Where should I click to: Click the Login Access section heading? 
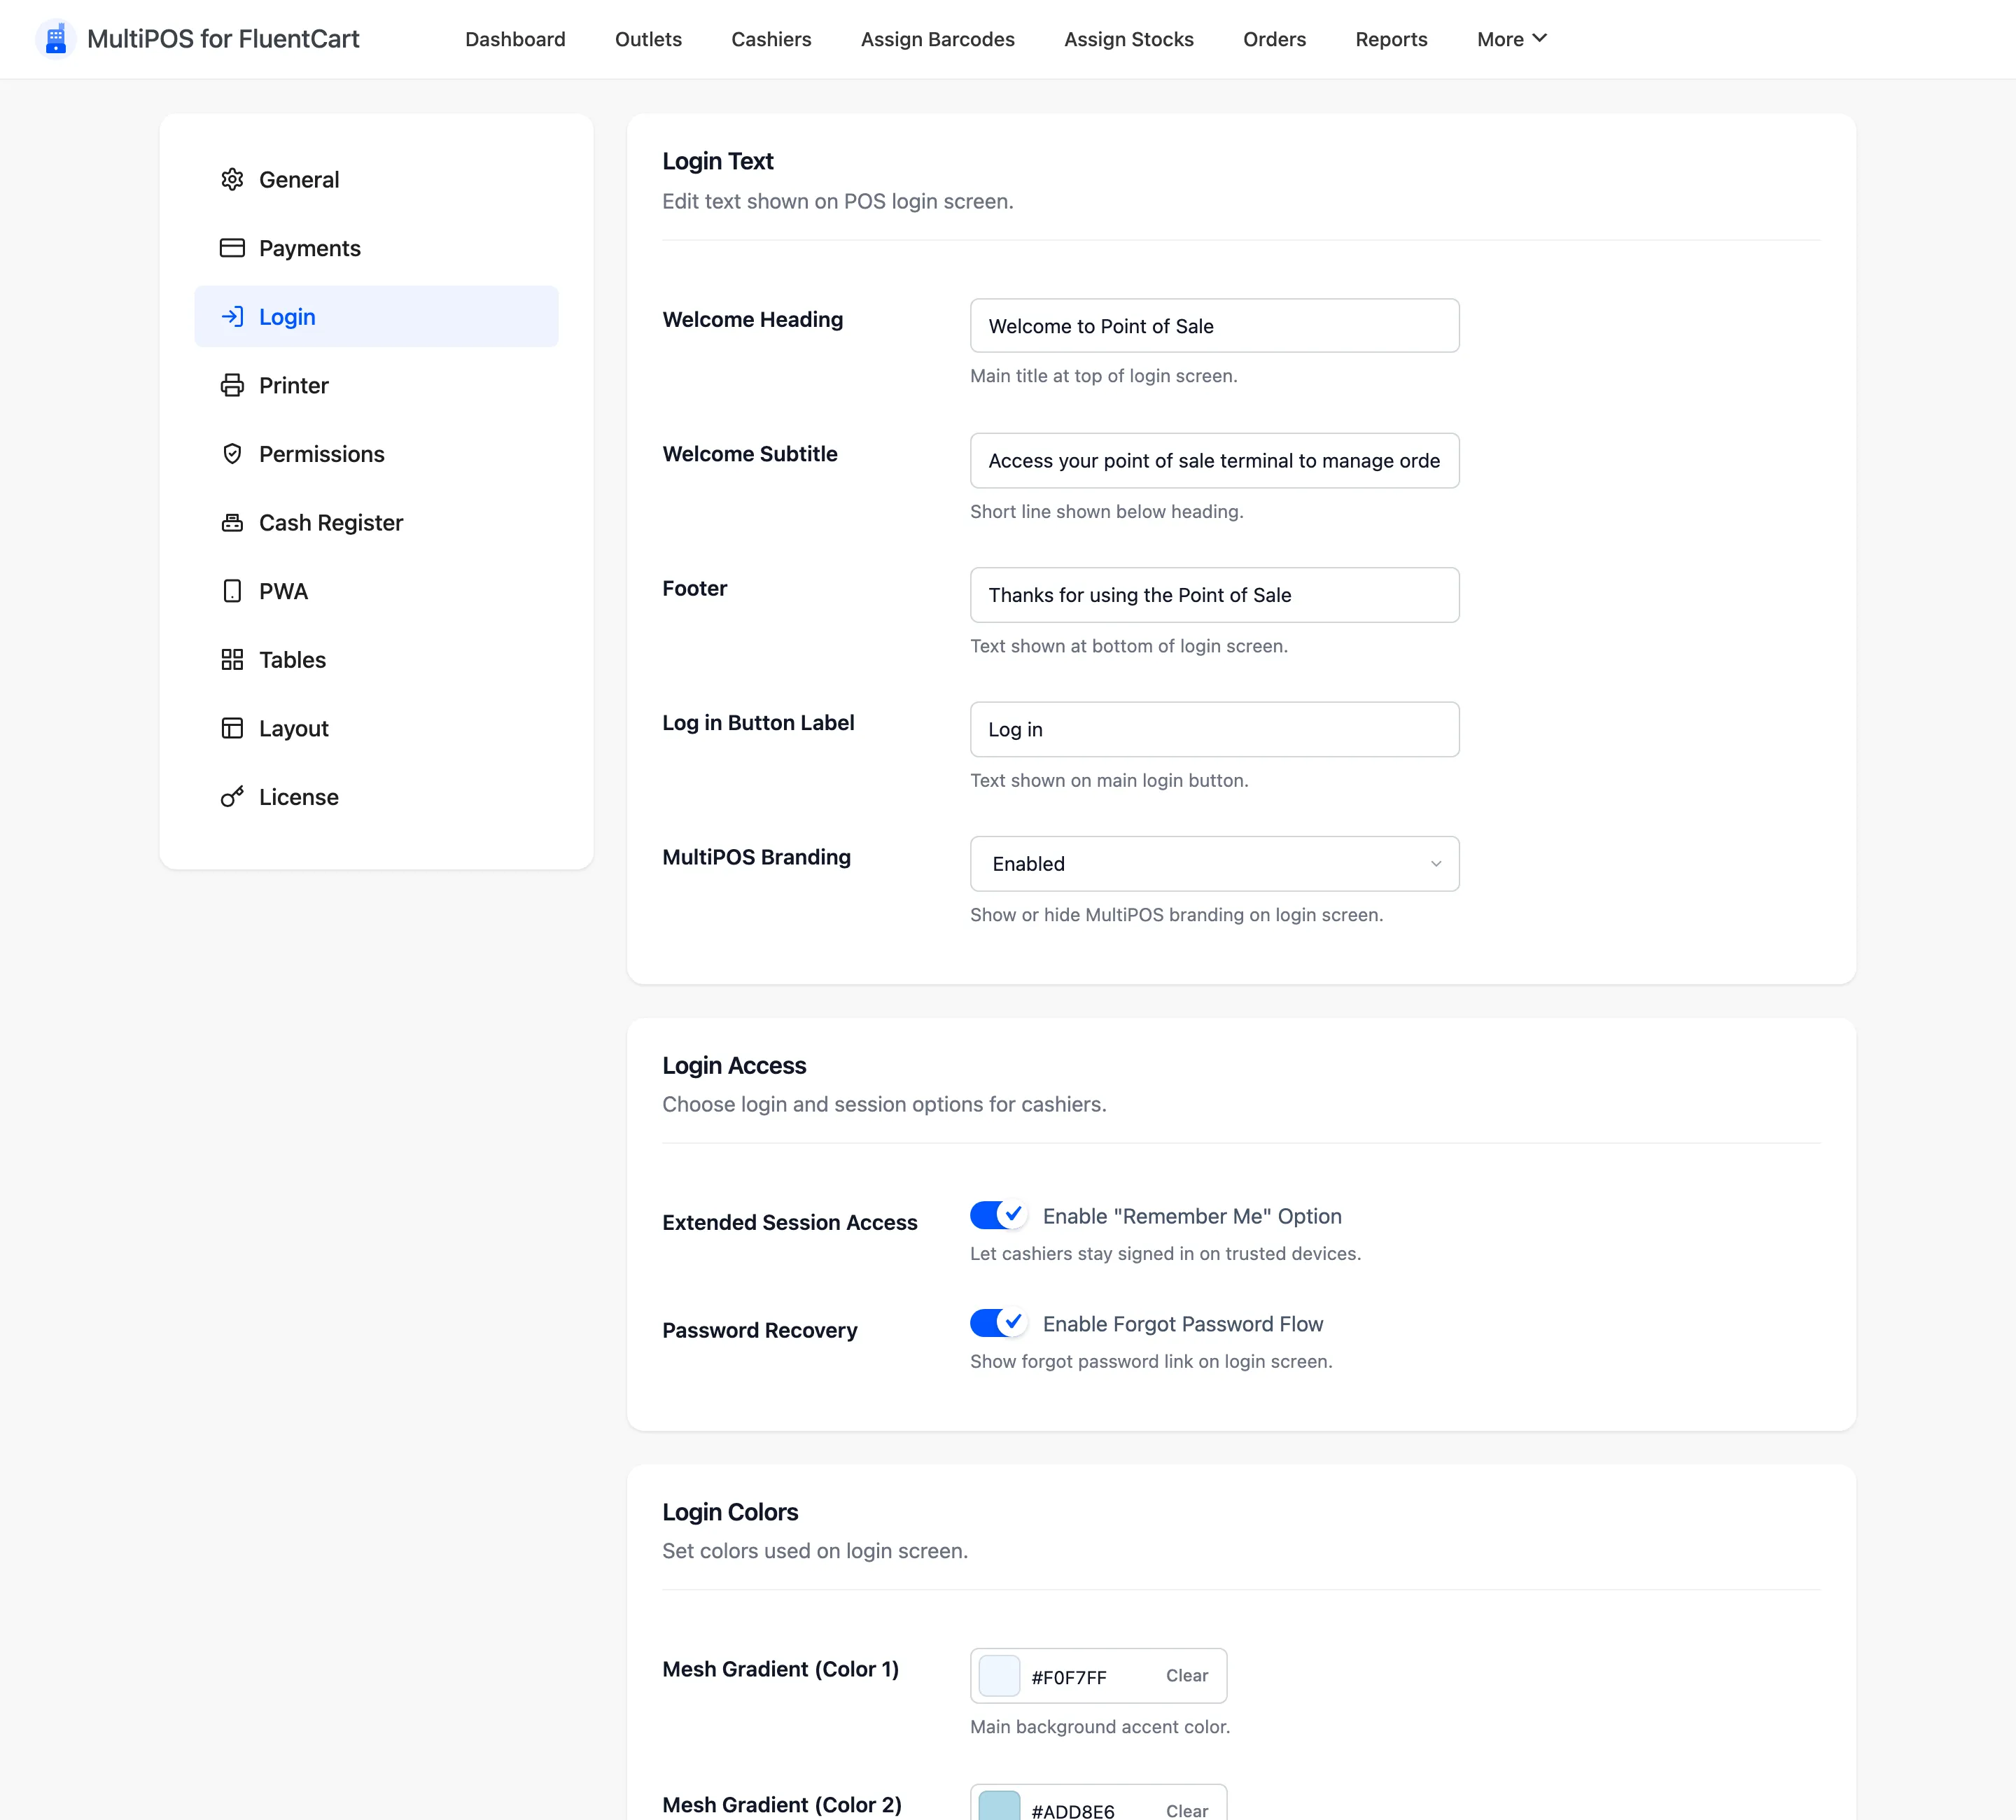(734, 1065)
